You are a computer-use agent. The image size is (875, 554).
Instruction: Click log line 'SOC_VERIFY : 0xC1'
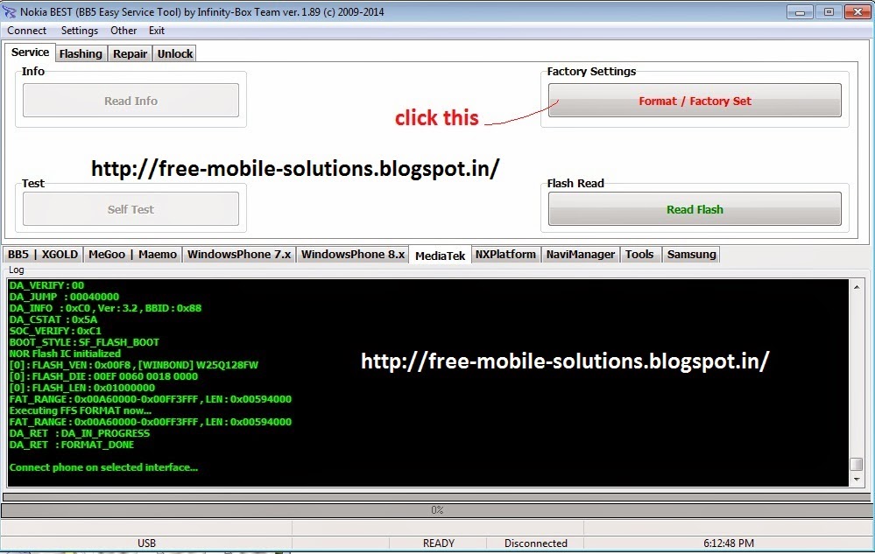55,331
